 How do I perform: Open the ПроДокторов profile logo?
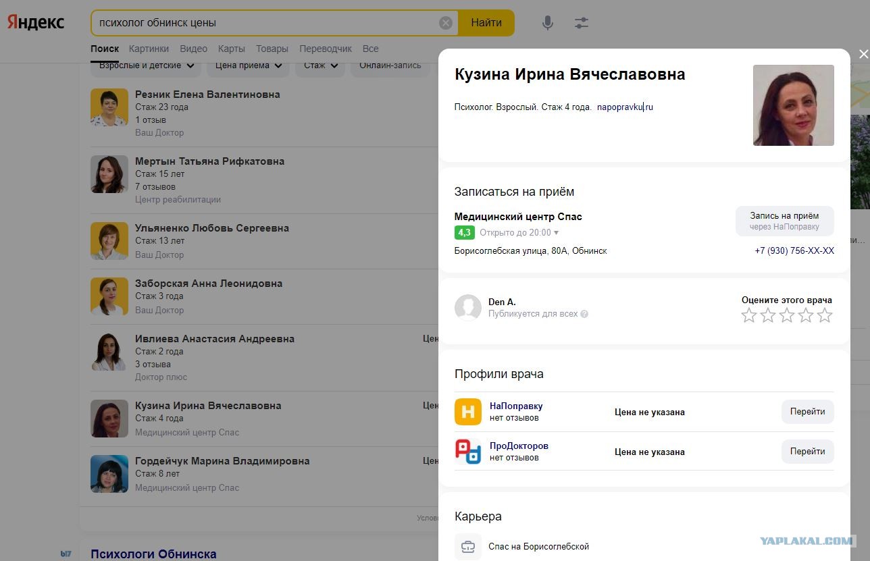coord(468,452)
